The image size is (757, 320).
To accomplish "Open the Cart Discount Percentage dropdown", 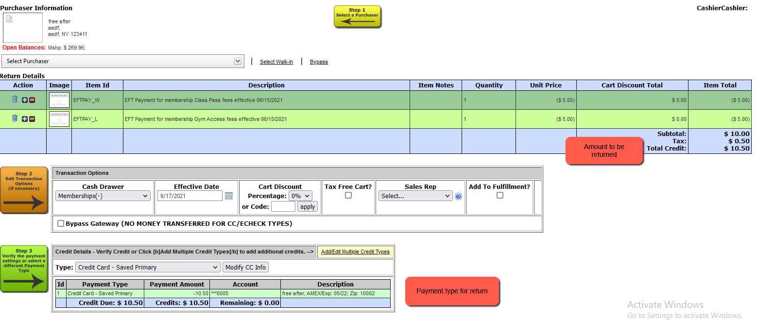I will pyautogui.click(x=300, y=196).
